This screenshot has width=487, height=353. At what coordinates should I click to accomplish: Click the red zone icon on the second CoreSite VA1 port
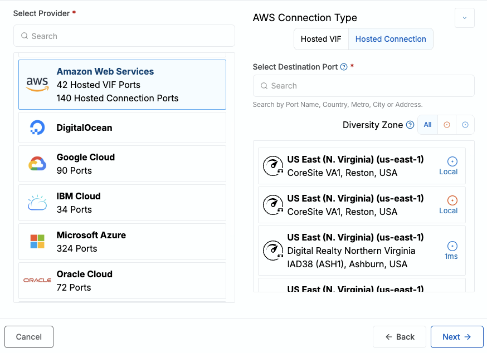452,200
